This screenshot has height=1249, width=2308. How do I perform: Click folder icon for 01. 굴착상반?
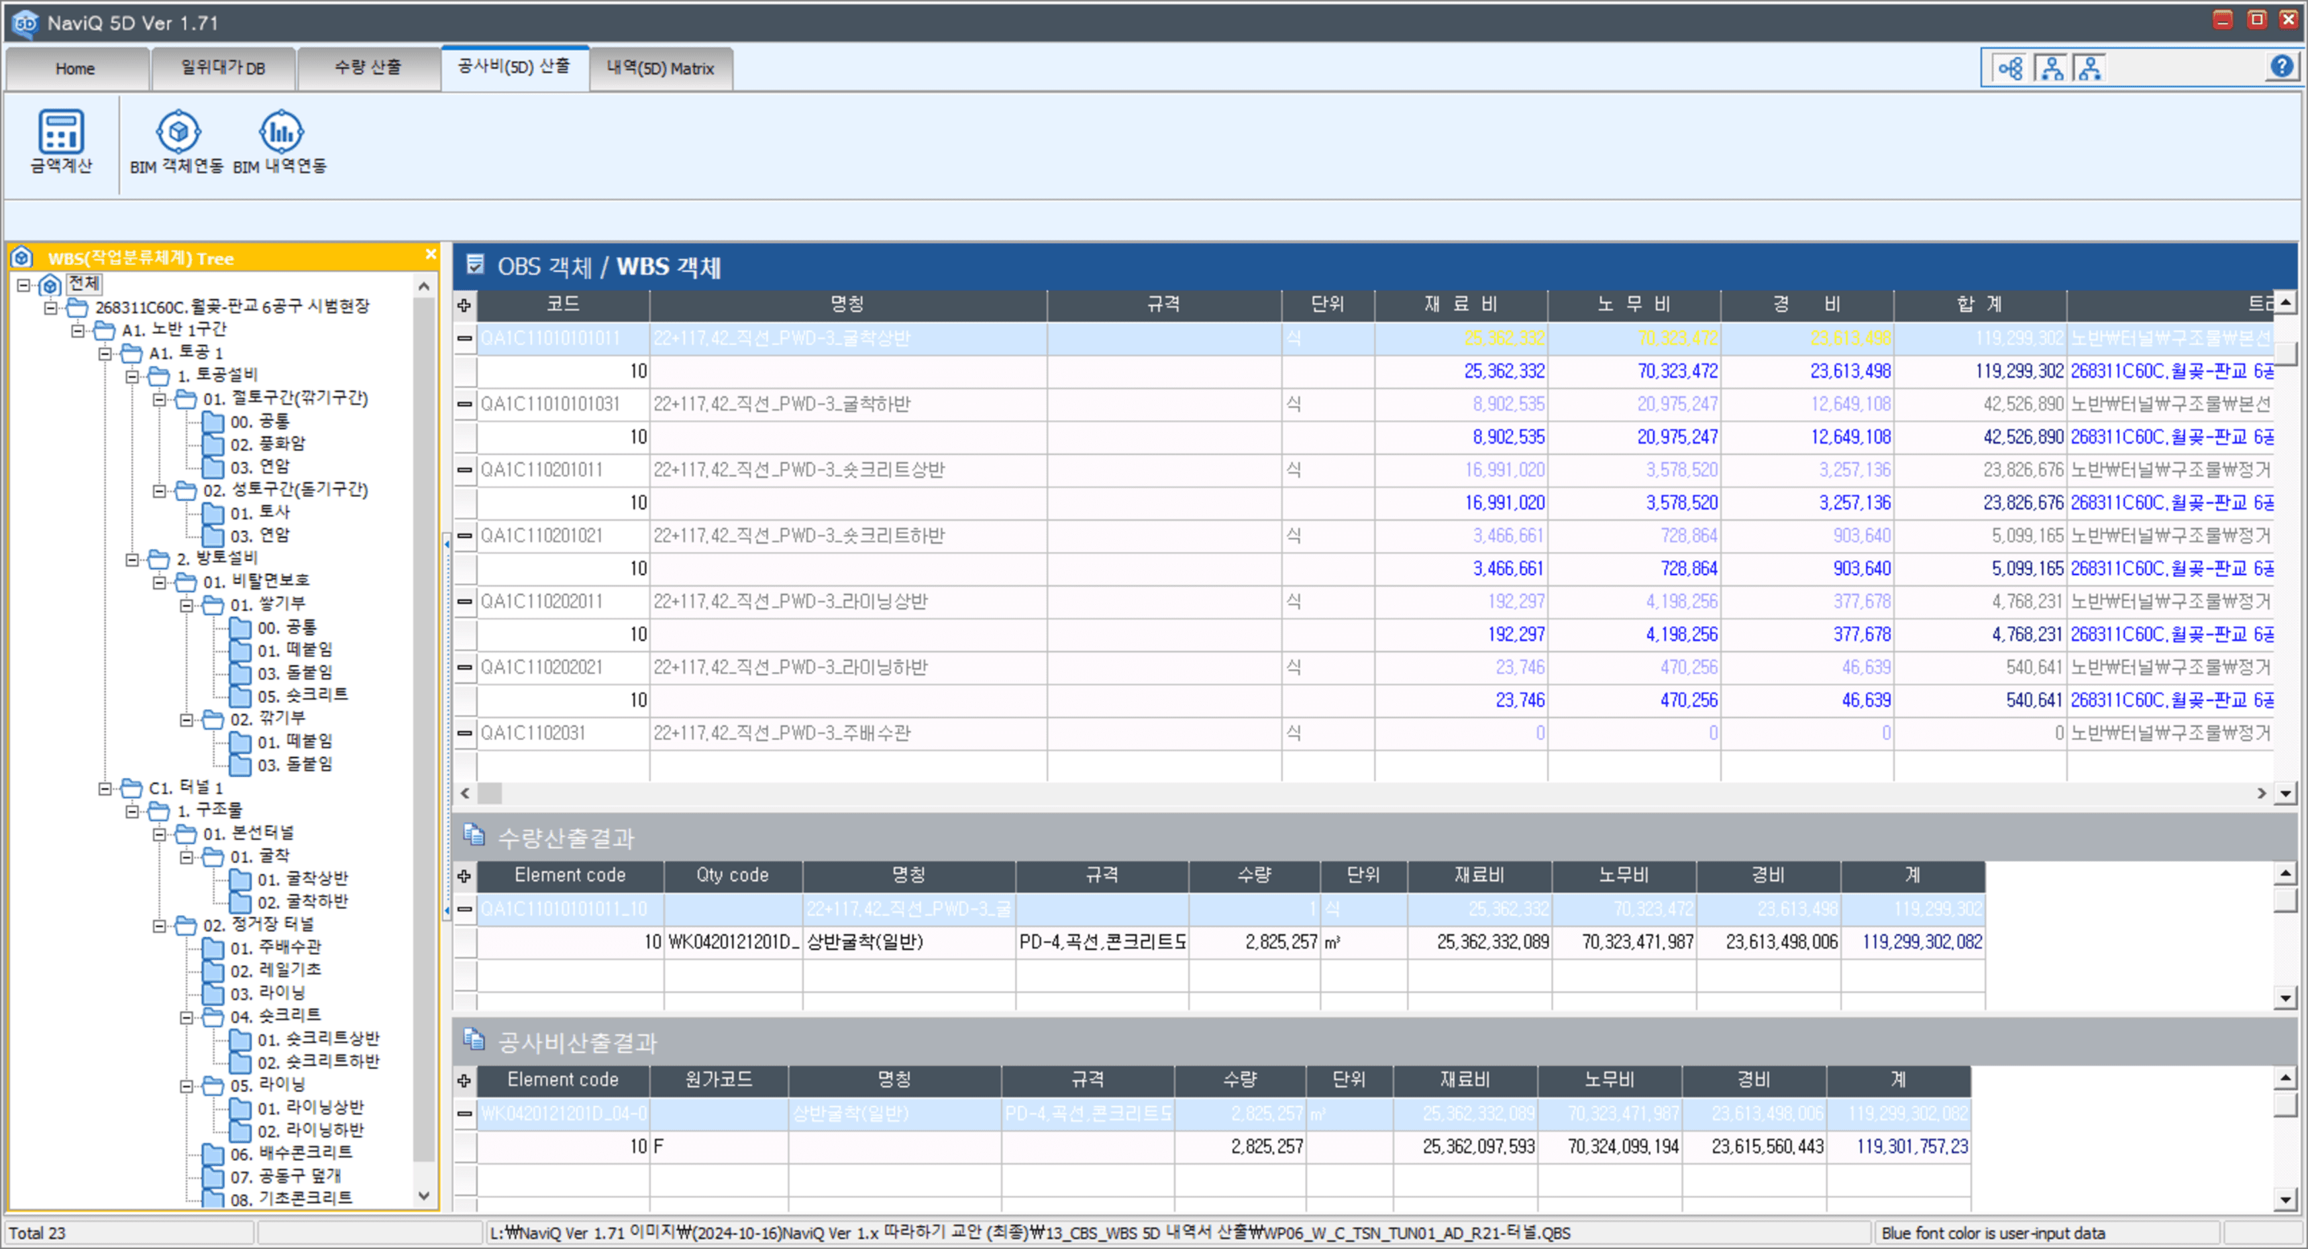click(x=240, y=879)
